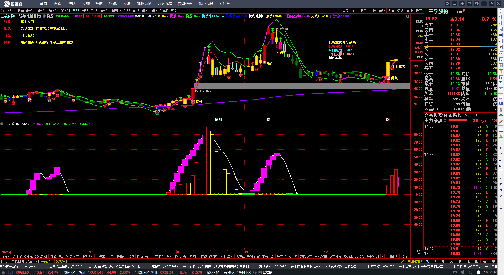Open the f(x) function icon on right sidebar

pos(501,83)
